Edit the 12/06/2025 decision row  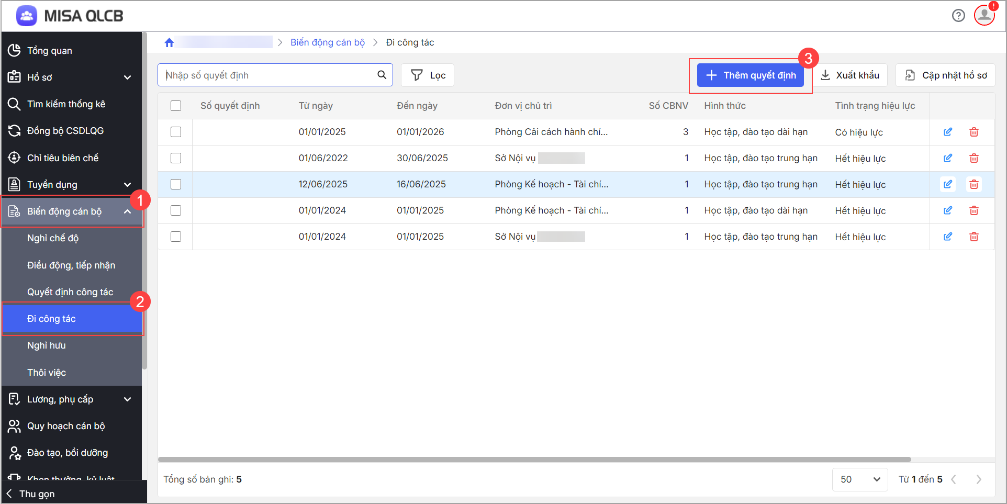coord(948,184)
